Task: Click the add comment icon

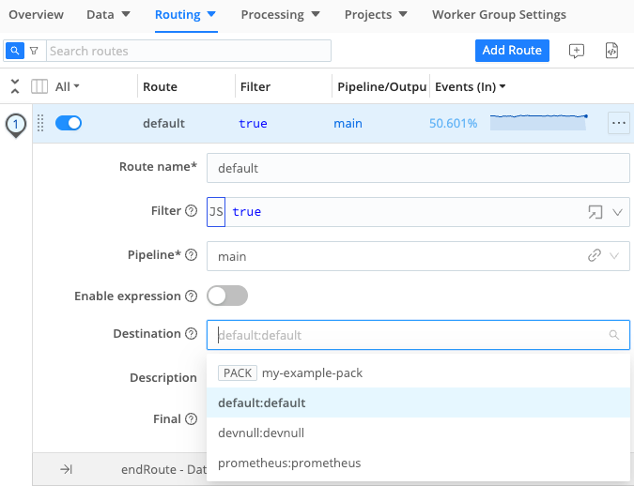Action: [x=576, y=51]
